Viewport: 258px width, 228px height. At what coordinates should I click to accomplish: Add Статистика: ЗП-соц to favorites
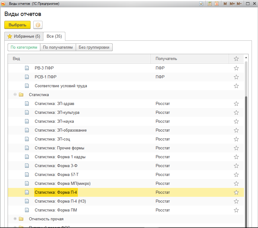pos(236,139)
